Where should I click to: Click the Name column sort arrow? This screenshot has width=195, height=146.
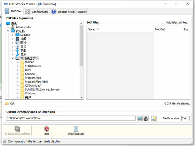point(98,29)
